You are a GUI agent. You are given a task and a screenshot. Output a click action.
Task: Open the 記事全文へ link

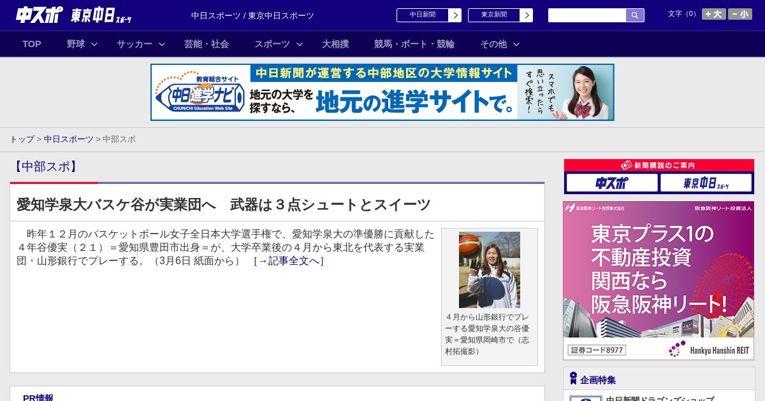[288, 261]
